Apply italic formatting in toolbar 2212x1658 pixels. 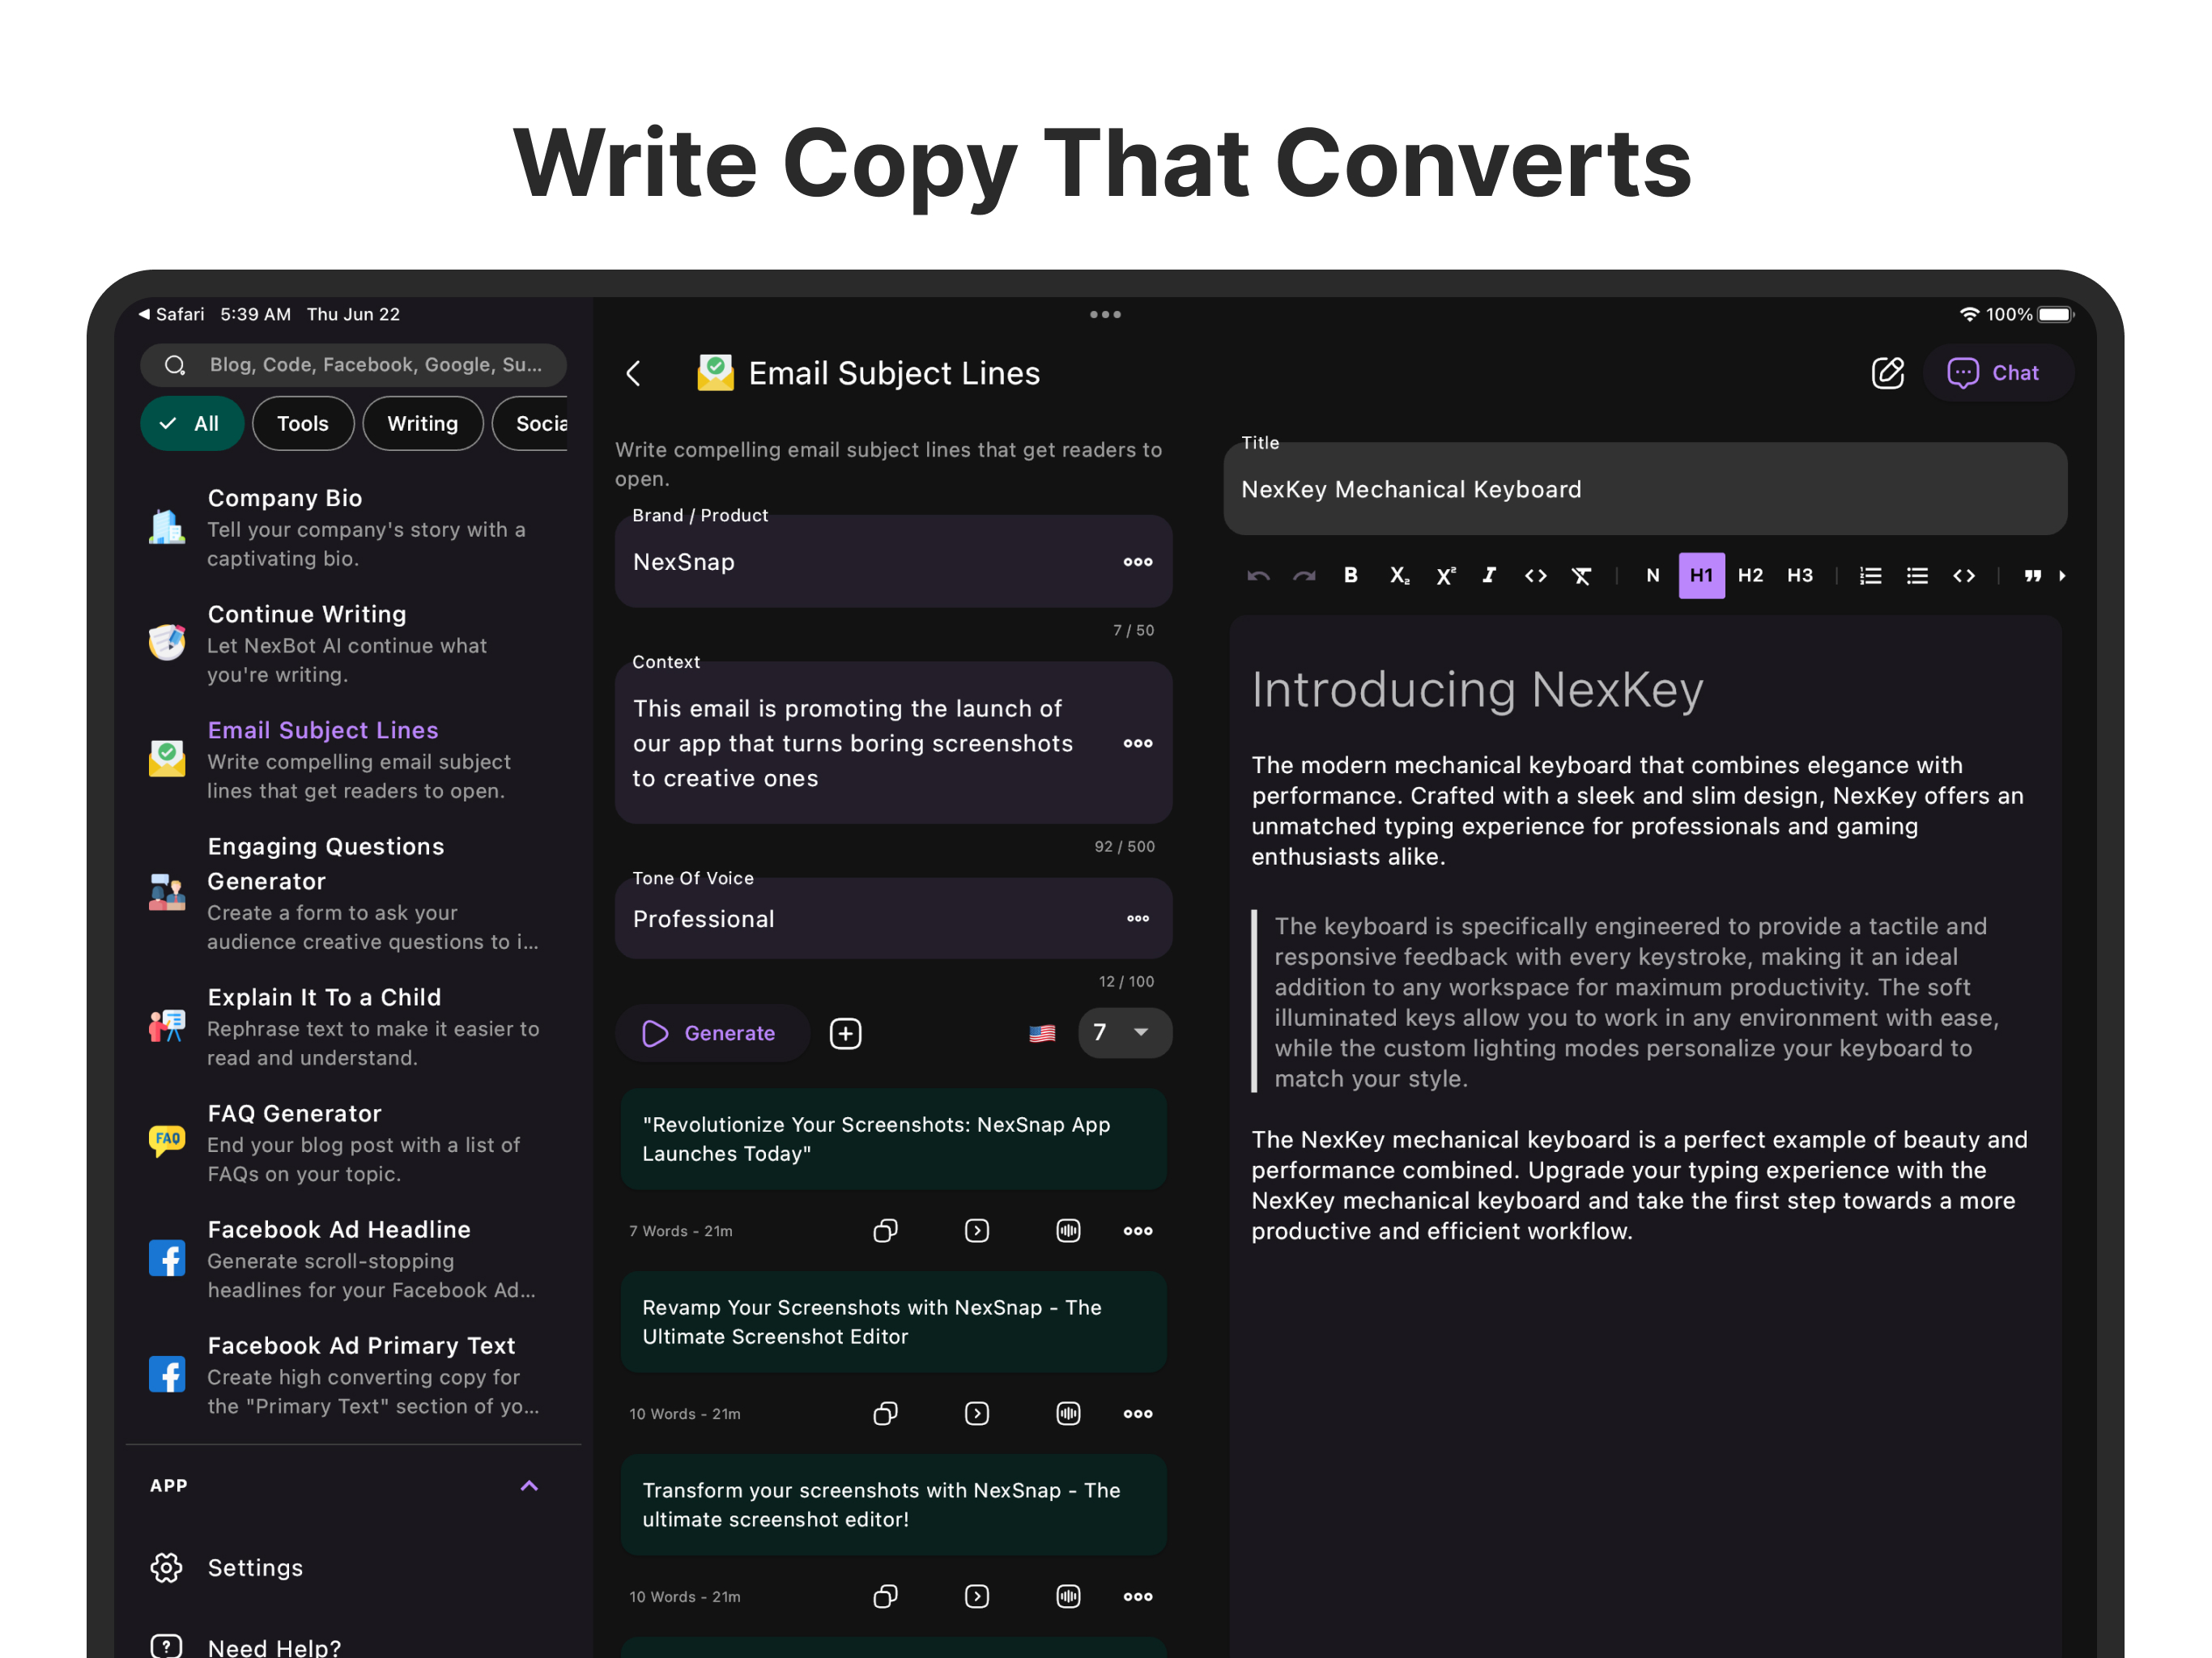(1489, 576)
